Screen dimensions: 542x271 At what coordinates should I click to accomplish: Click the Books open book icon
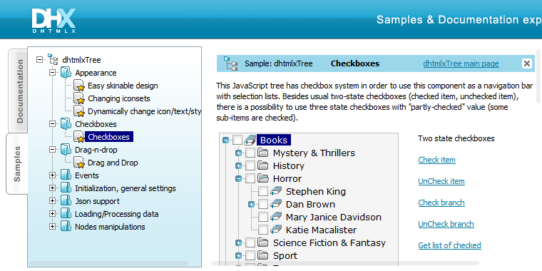250,140
